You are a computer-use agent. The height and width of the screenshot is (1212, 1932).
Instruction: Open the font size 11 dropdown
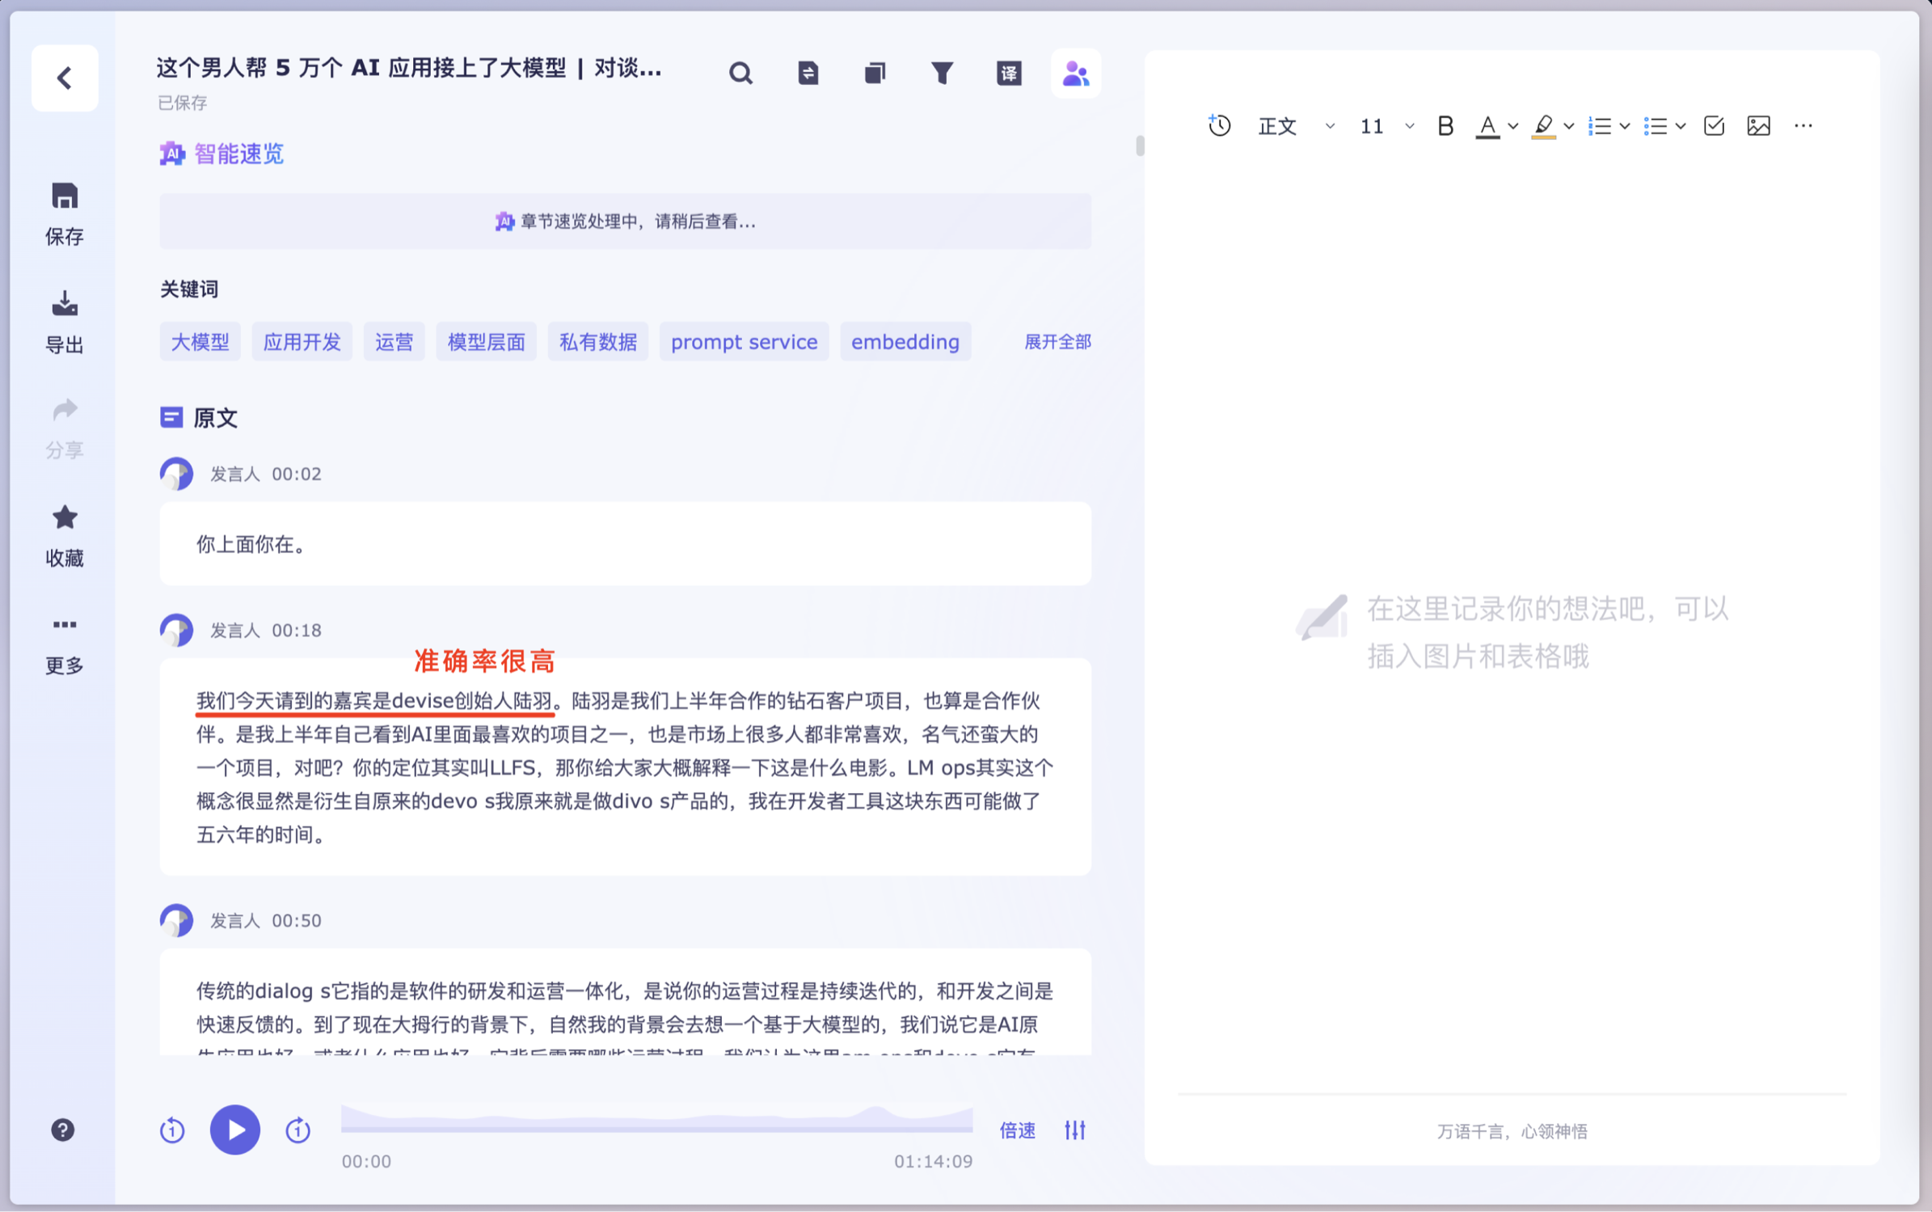click(x=1386, y=126)
